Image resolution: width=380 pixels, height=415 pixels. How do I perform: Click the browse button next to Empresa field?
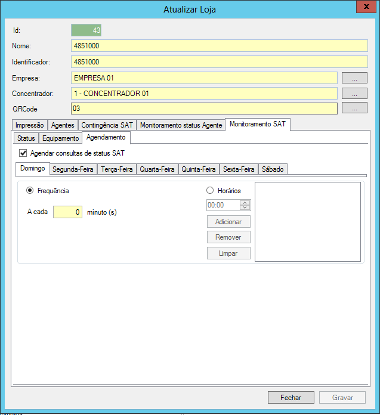354,78
